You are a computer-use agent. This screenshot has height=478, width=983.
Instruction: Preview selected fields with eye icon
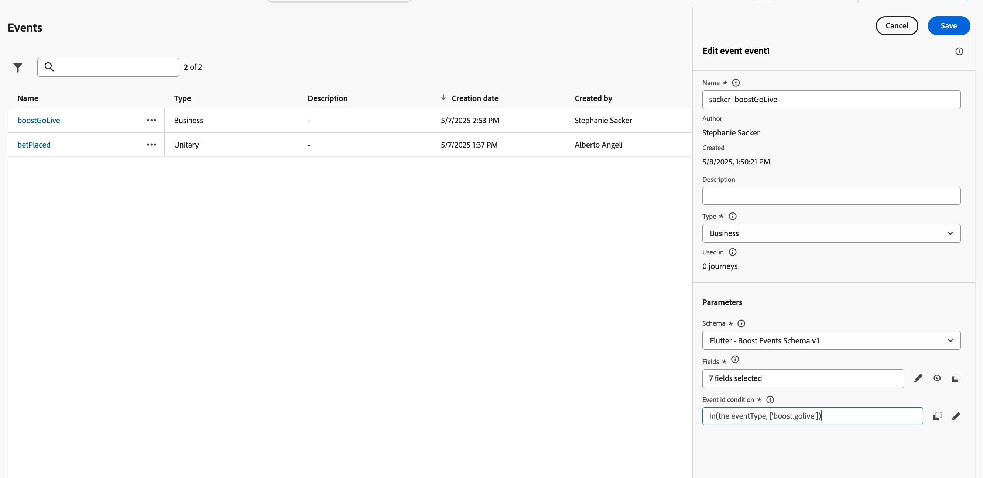click(937, 378)
